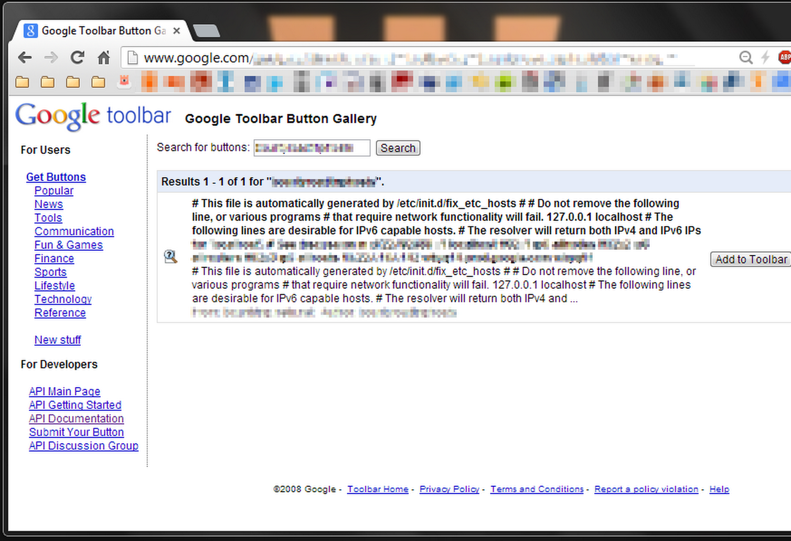791x541 pixels.
Task: Open the Reference category link
Action: click(x=60, y=313)
